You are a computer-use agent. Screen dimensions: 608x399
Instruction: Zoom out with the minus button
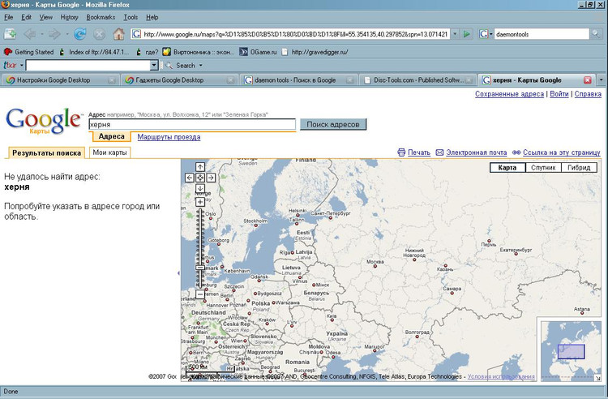200,294
